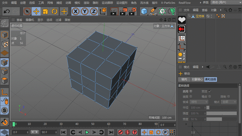Click record keyframe red button
Screen dimensions: 242x136
click(x=120, y=132)
